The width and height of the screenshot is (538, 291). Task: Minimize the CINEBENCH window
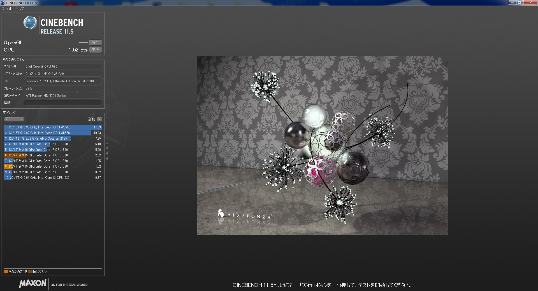(x=512, y=3)
